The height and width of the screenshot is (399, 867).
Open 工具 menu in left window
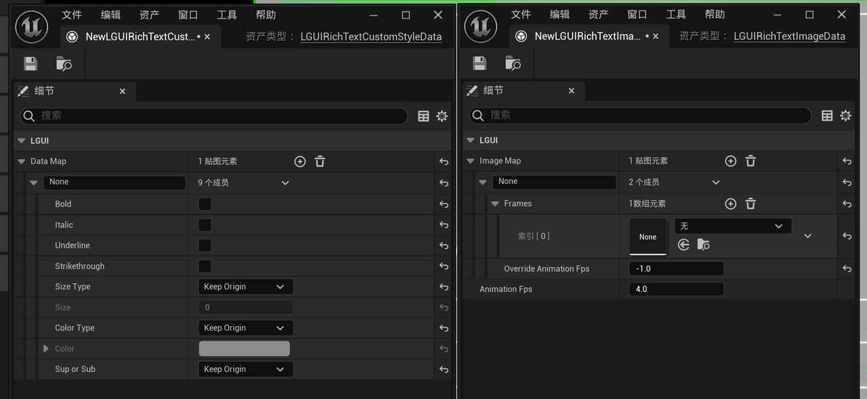pos(227,15)
